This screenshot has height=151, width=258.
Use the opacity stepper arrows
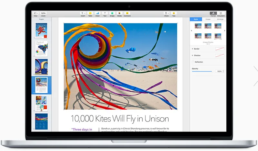223,71
